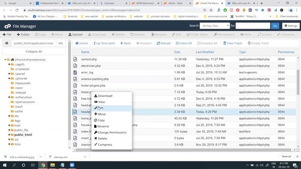The image size is (301, 169).
Task: Click the Copy toolbar button
Action: [x=40, y=34]
